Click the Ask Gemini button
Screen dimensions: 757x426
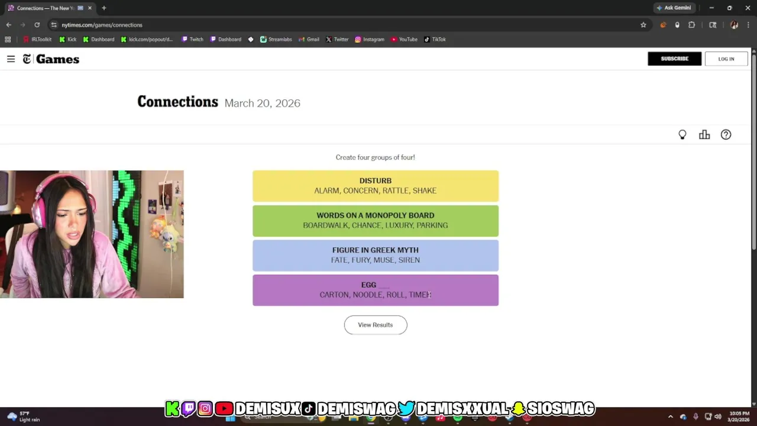point(674,8)
